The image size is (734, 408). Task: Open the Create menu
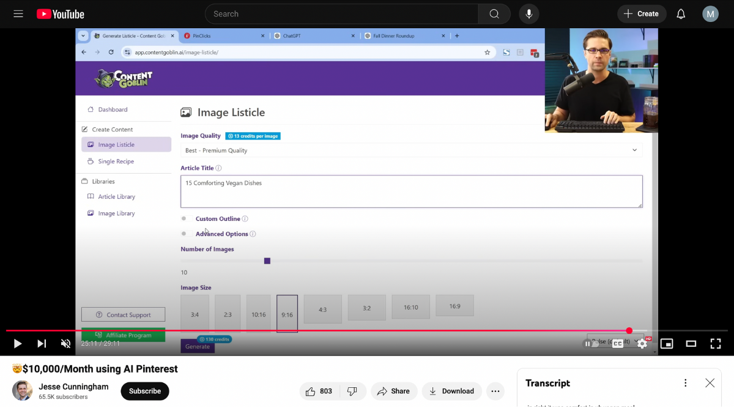(x=642, y=13)
